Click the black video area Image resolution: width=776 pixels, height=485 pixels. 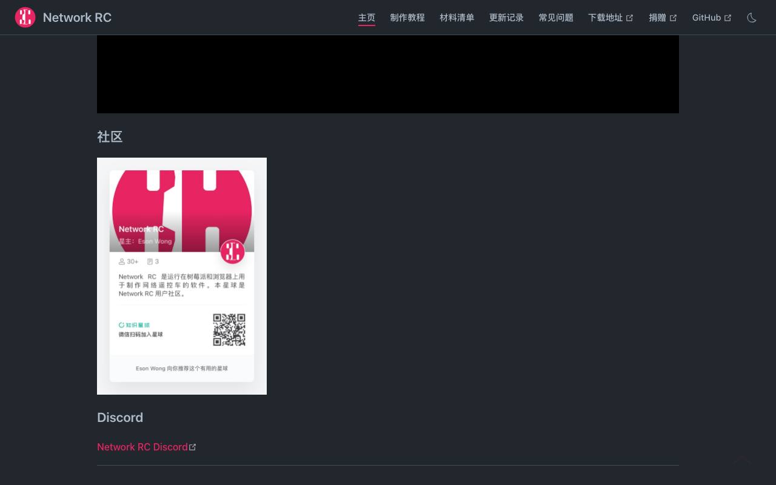pyautogui.click(x=388, y=74)
